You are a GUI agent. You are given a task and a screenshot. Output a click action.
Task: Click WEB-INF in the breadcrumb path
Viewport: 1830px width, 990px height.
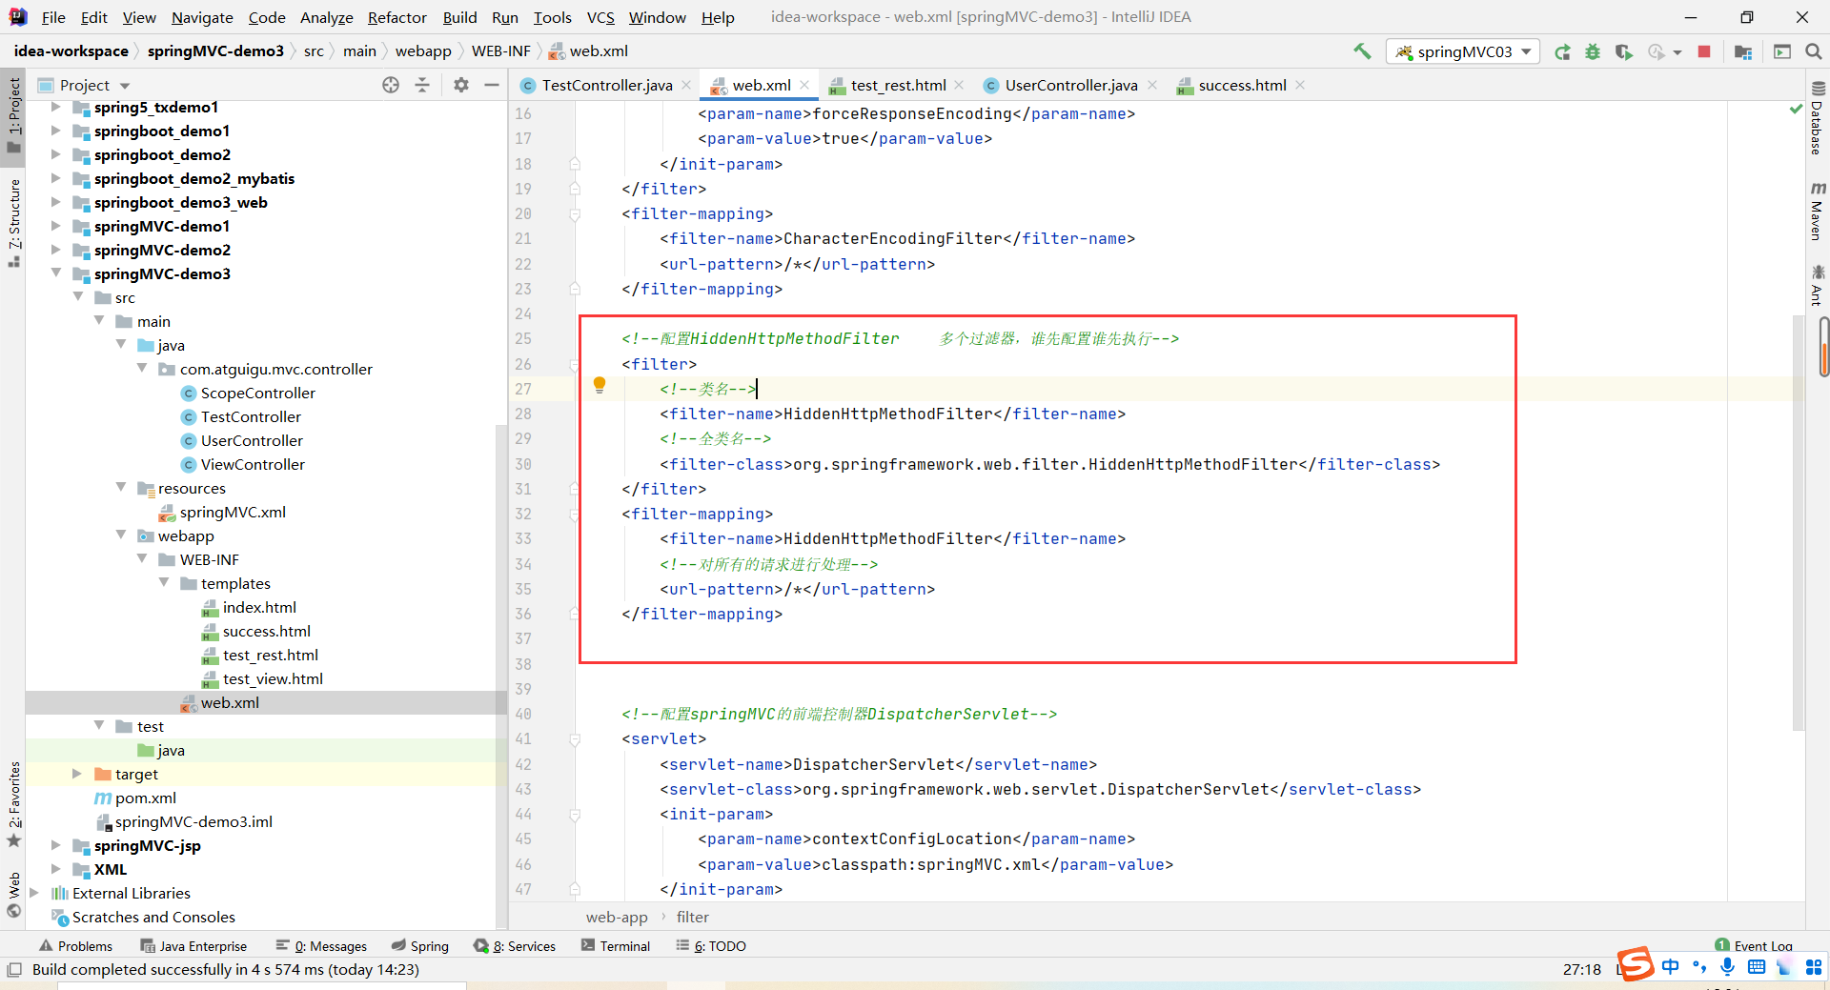coord(500,51)
